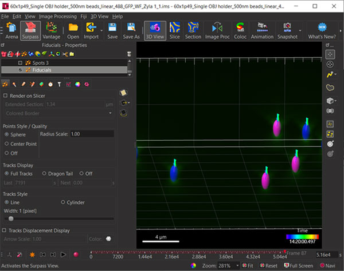Adjust the tracks Width slider
The image size is (344, 271).
(11, 218)
